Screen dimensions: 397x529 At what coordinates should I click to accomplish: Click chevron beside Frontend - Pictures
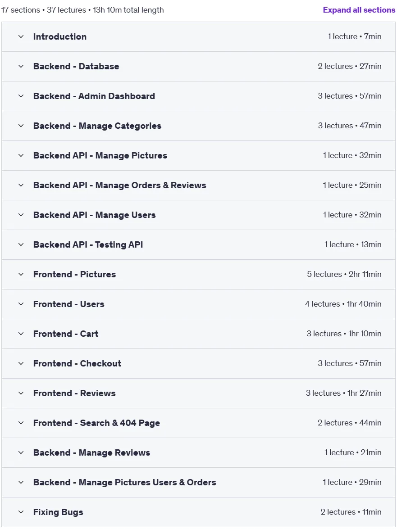(21, 274)
